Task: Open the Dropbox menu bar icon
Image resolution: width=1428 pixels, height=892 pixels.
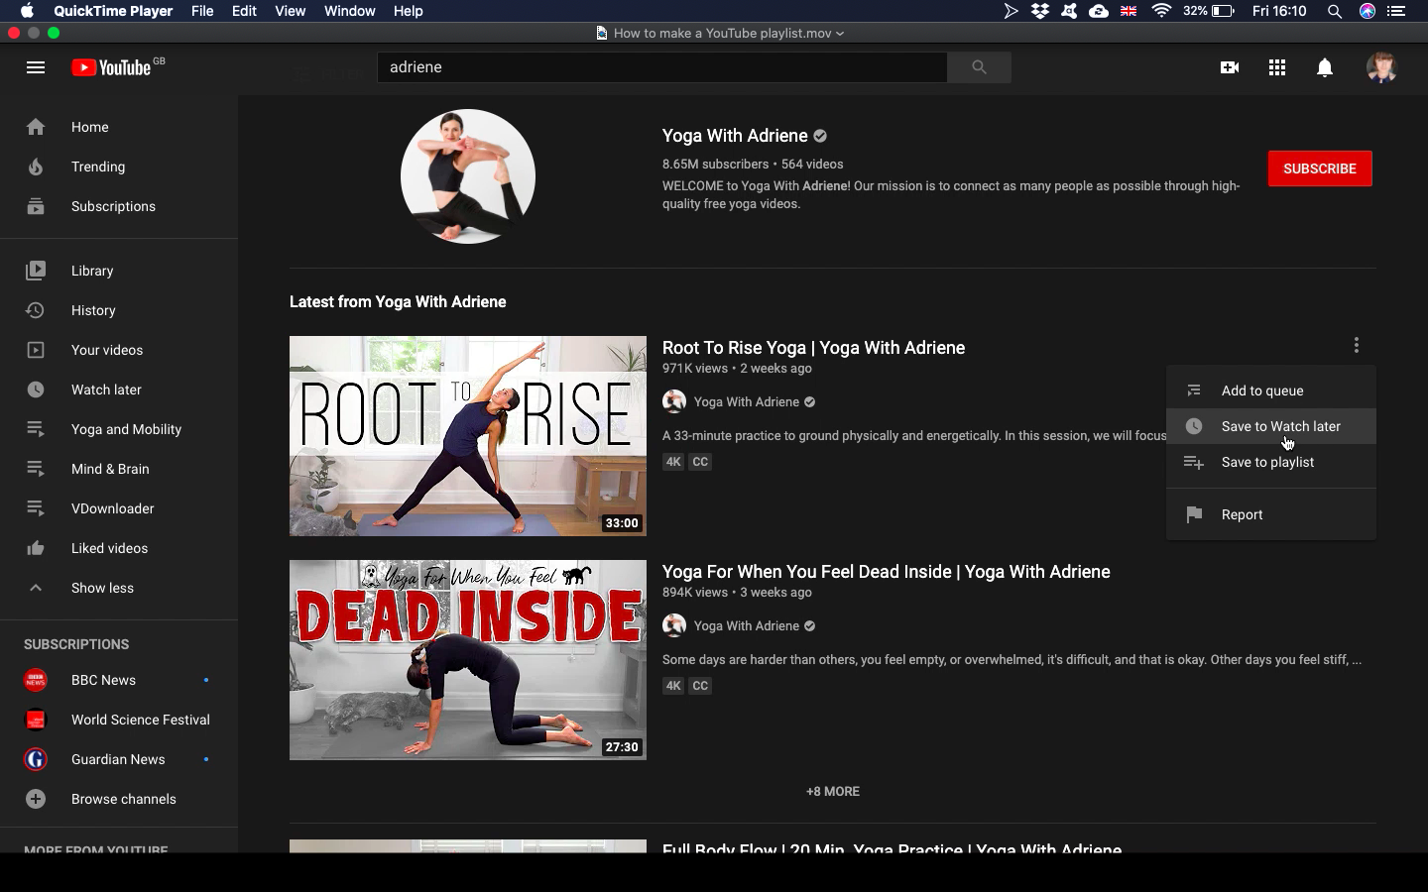Action: [1040, 11]
